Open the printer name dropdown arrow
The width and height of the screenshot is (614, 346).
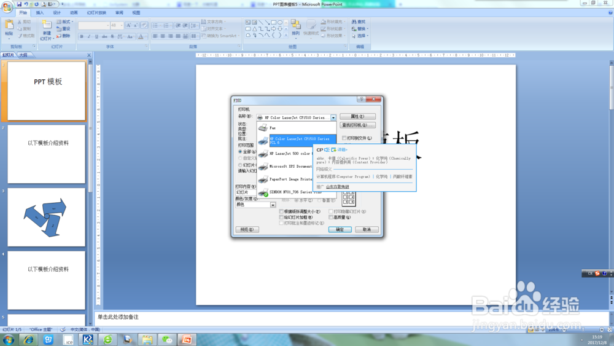(333, 117)
